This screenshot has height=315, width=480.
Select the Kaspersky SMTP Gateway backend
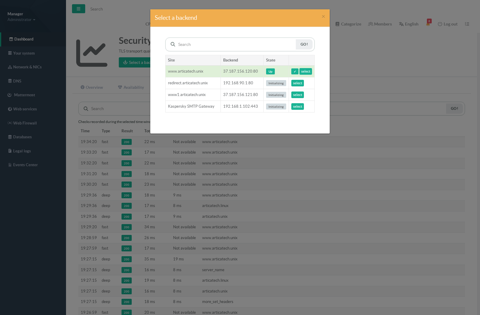[x=297, y=106]
